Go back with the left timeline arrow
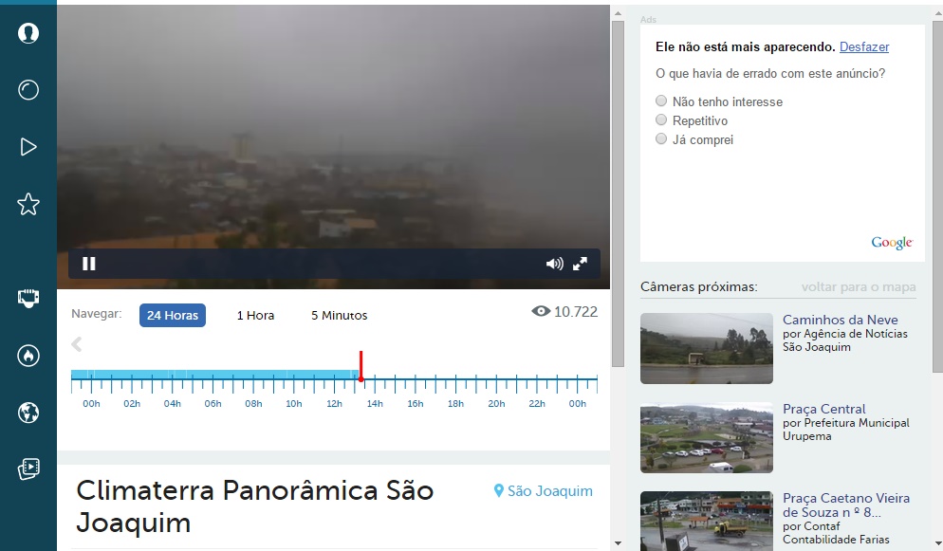This screenshot has width=943, height=551. (77, 344)
